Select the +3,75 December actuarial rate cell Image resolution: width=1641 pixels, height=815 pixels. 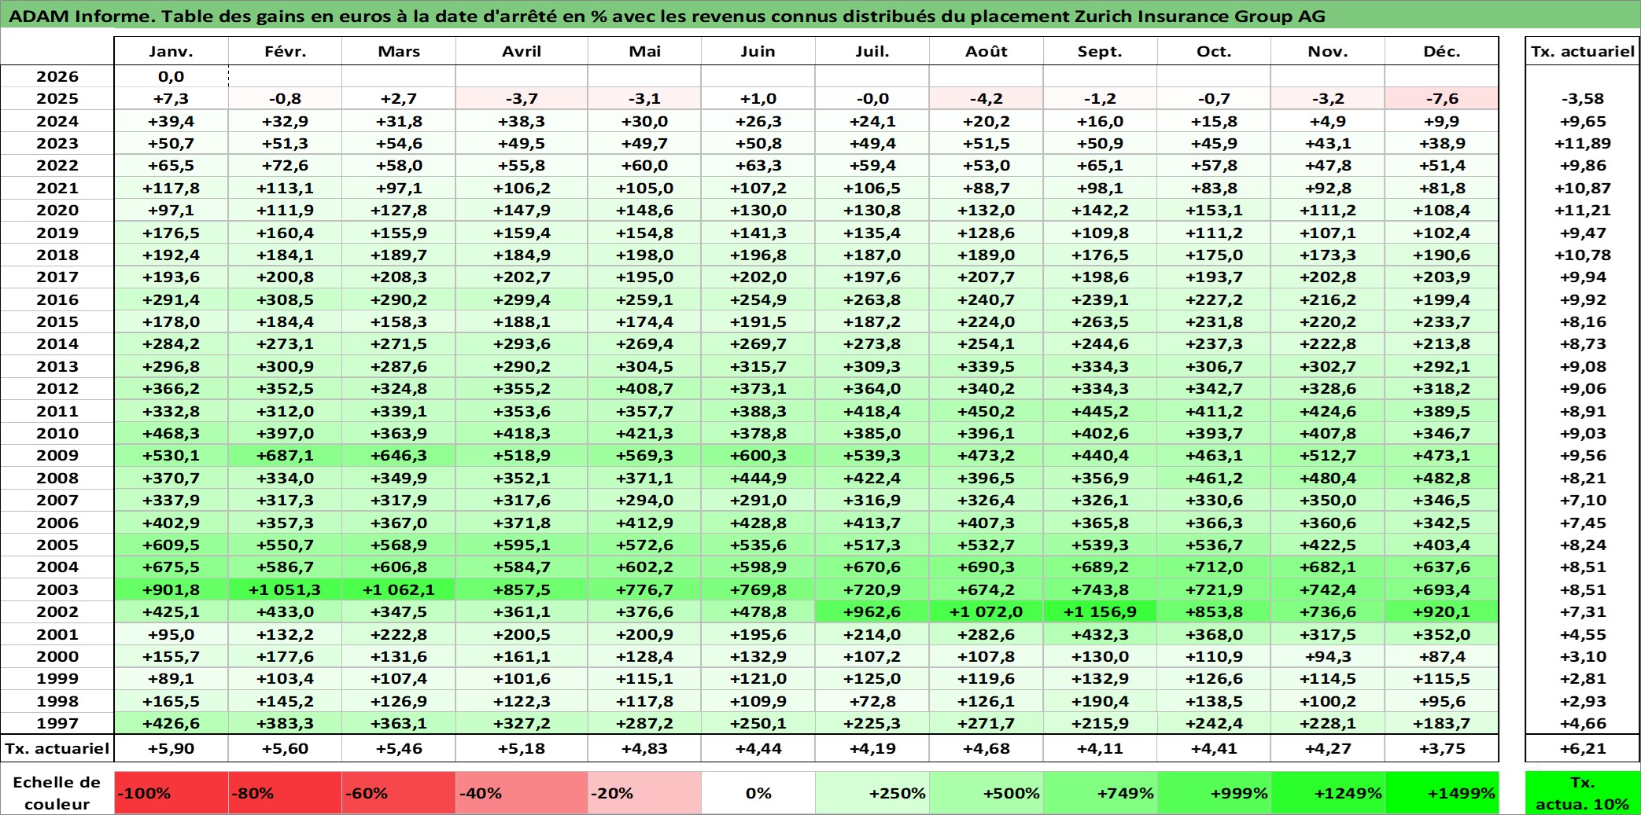point(1442,748)
